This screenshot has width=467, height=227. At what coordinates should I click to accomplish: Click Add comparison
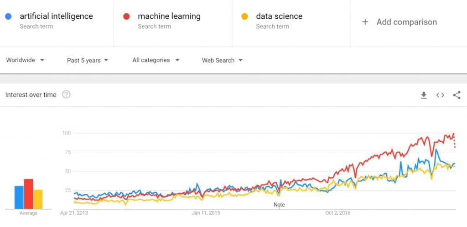pos(406,22)
